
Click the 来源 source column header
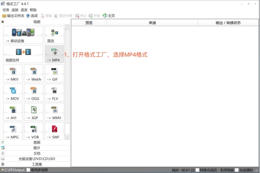[x=152, y=23]
